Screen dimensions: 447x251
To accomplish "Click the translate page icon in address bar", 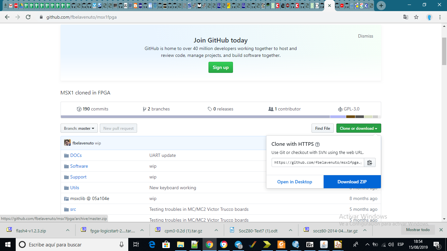I will tap(405, 17).
